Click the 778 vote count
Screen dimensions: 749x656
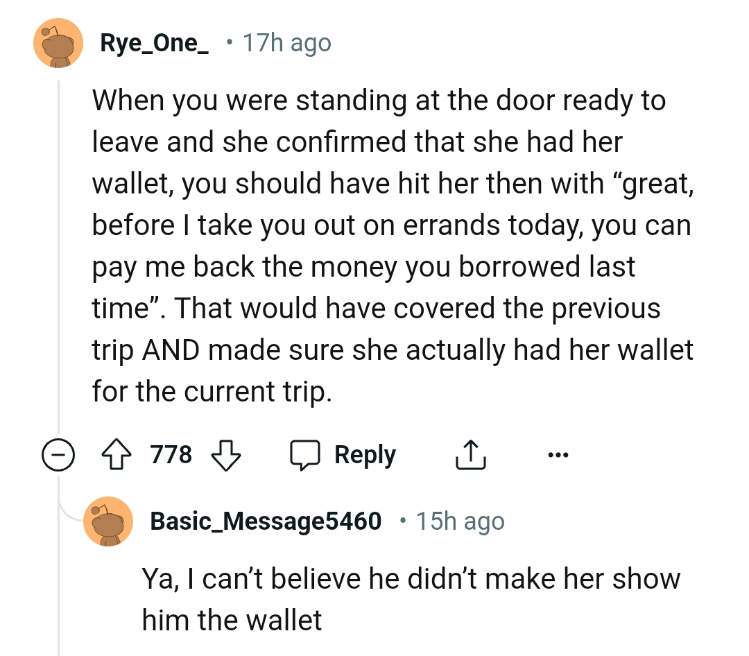click(171, 455)
